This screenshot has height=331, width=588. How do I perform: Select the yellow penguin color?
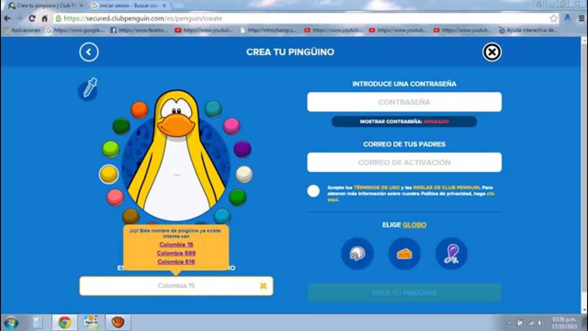(109, 174)
